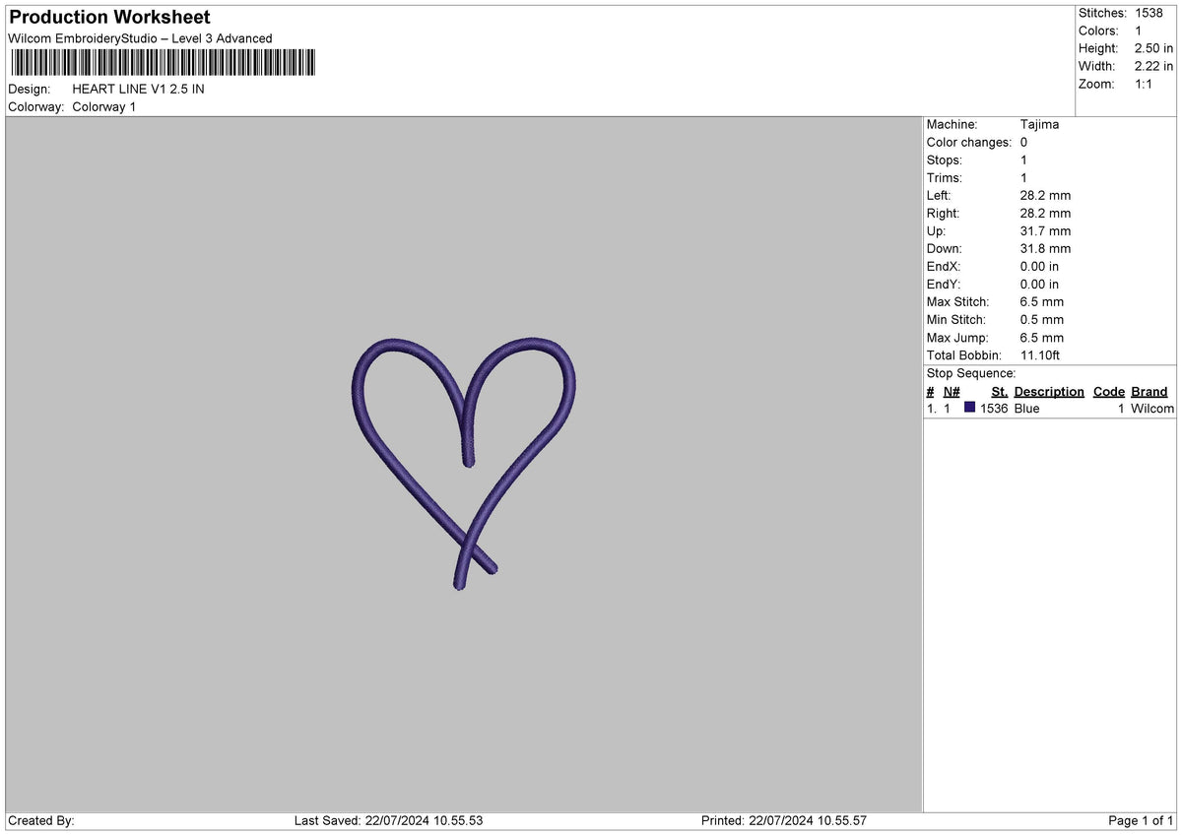Select the Left 28.2 mm value

click(x=1045, y=195)
